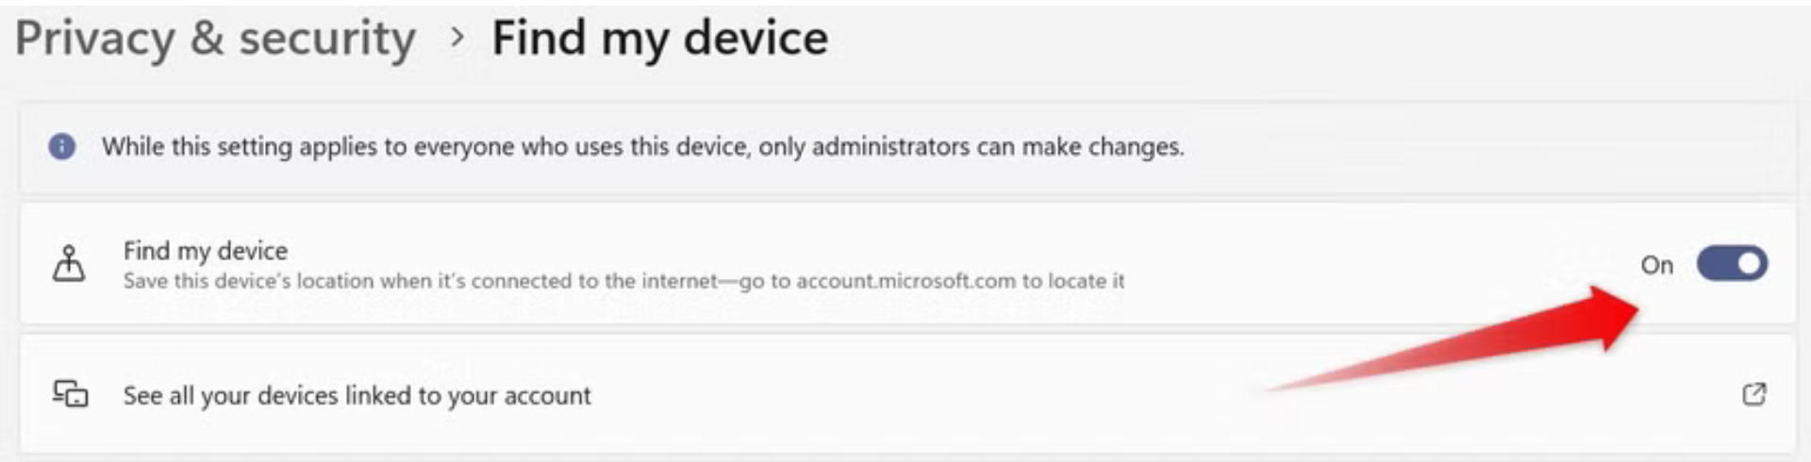Click the breadcrumb chevron separator
Screen dimensions: 1811x462
[457, 38]
